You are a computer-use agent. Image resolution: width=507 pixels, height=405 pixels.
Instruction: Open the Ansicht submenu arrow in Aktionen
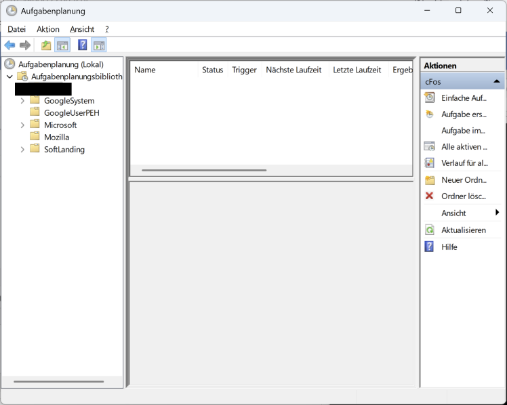tap(498, 212)
